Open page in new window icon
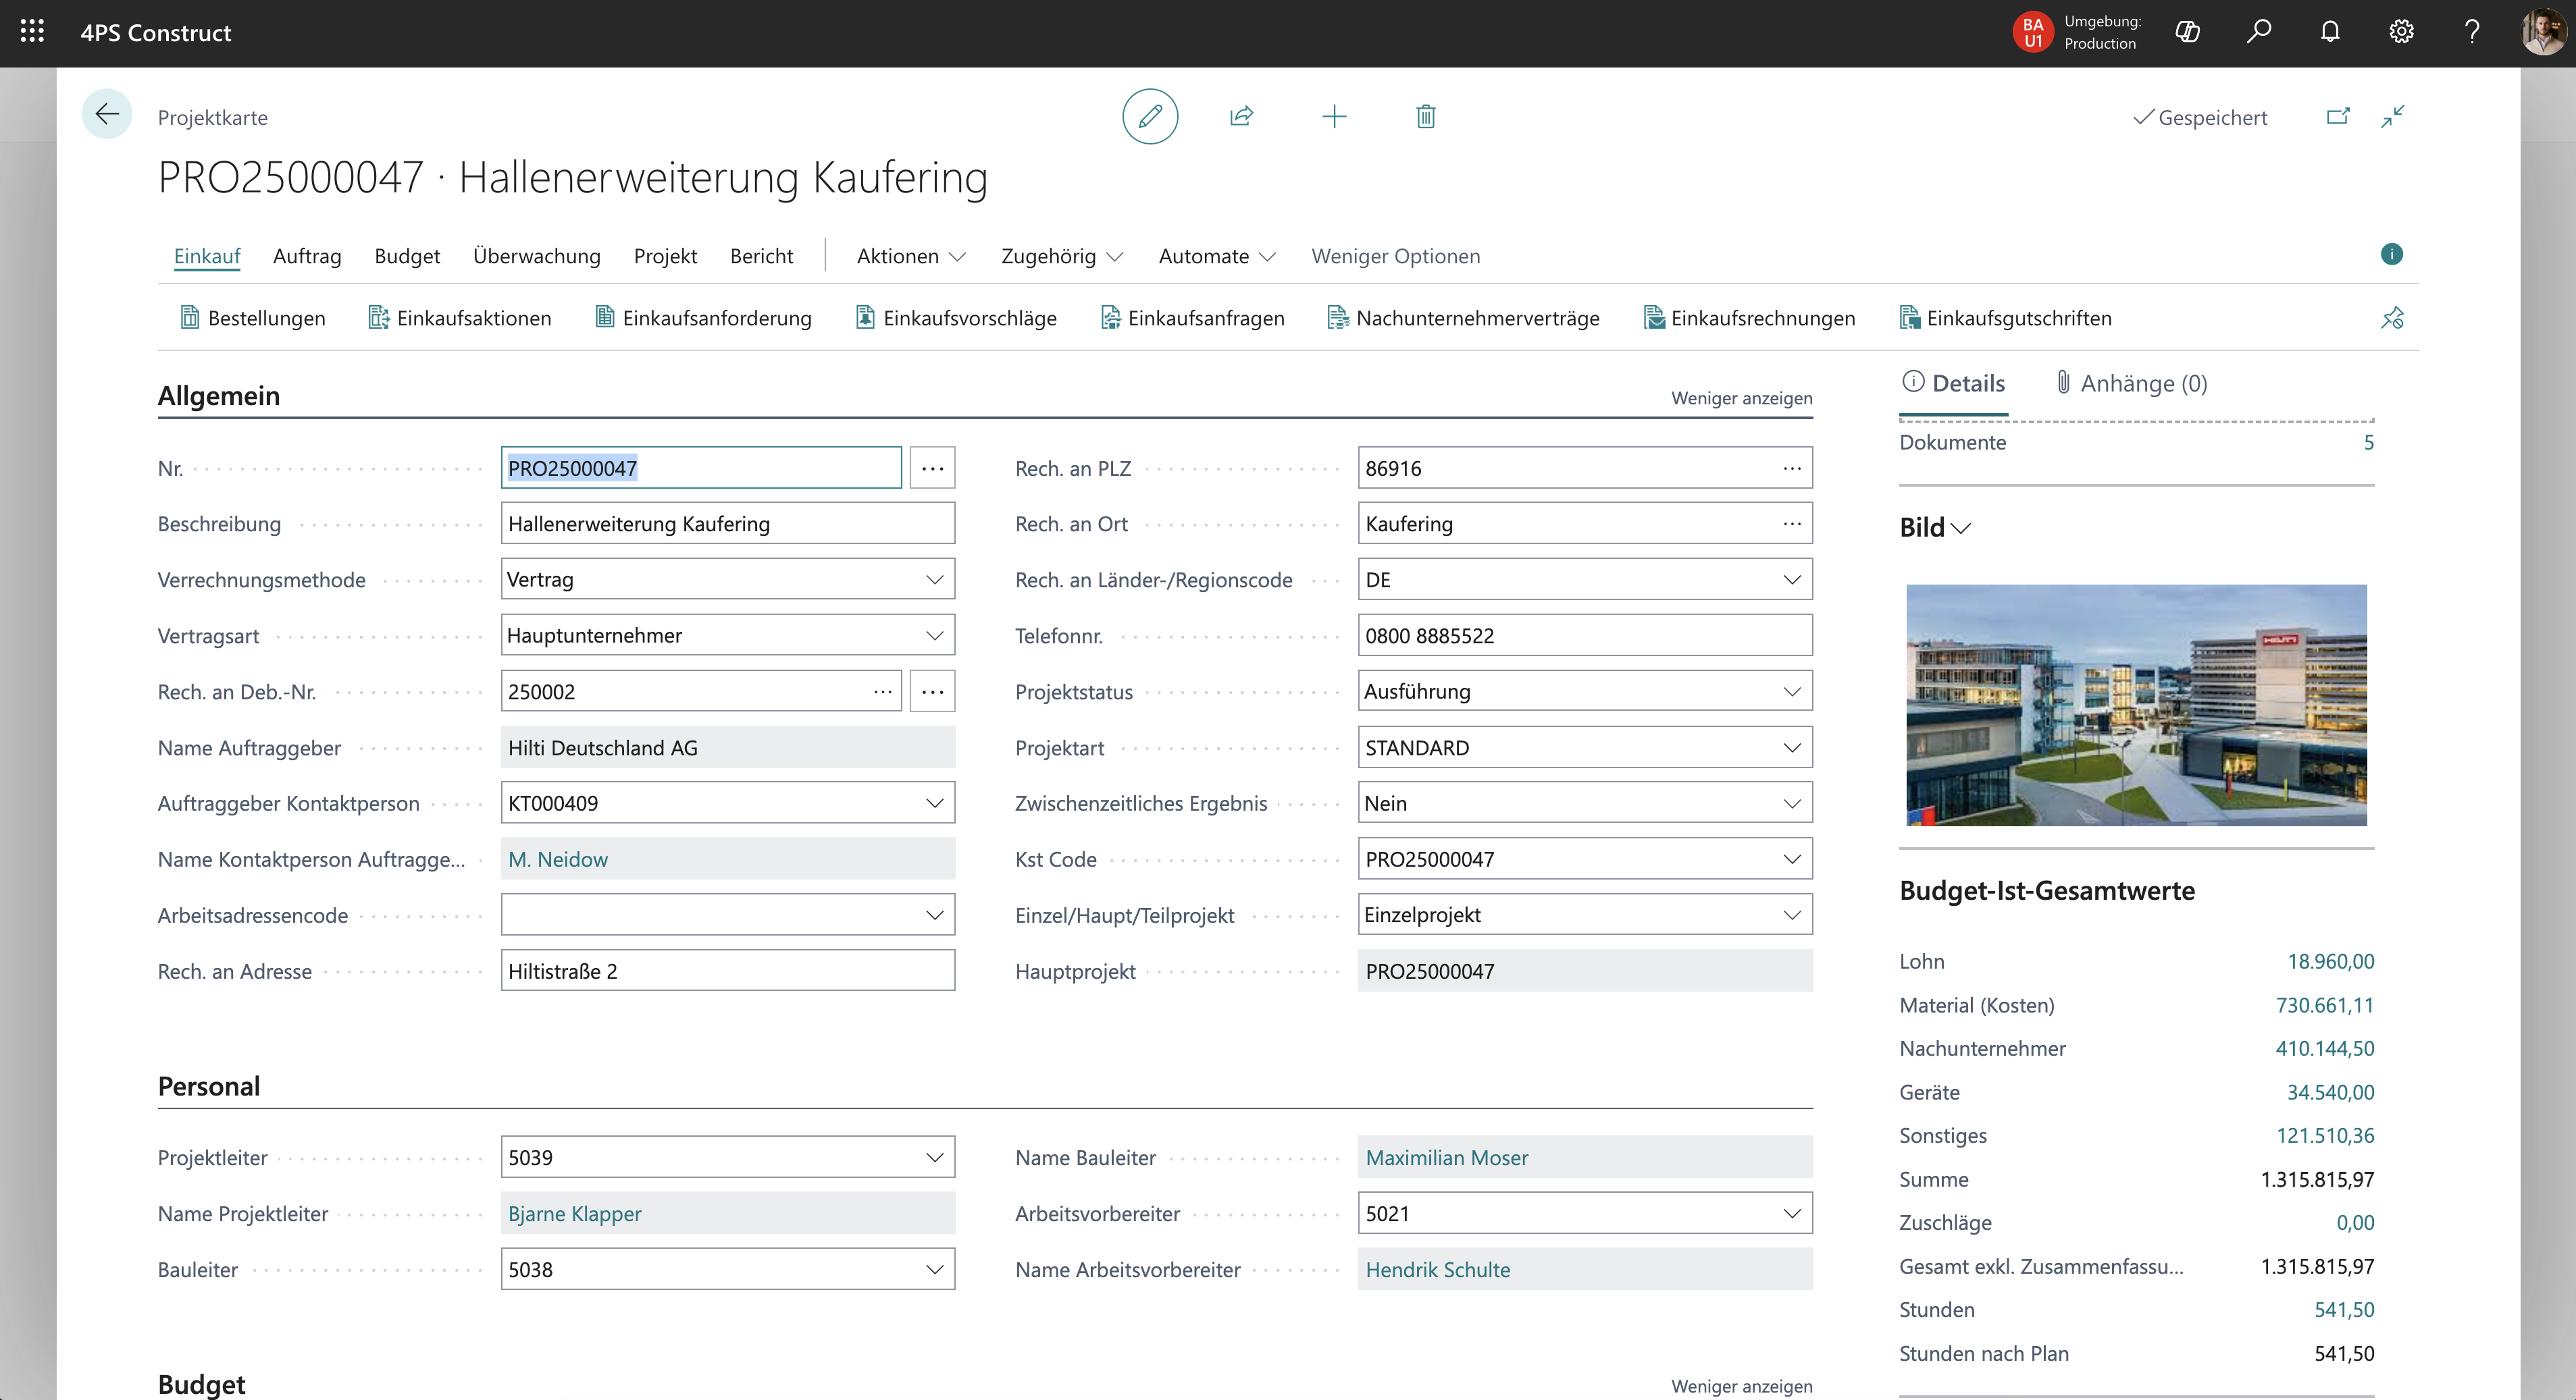The width and height of the screenshot is (2576, 1400). 2338,117
